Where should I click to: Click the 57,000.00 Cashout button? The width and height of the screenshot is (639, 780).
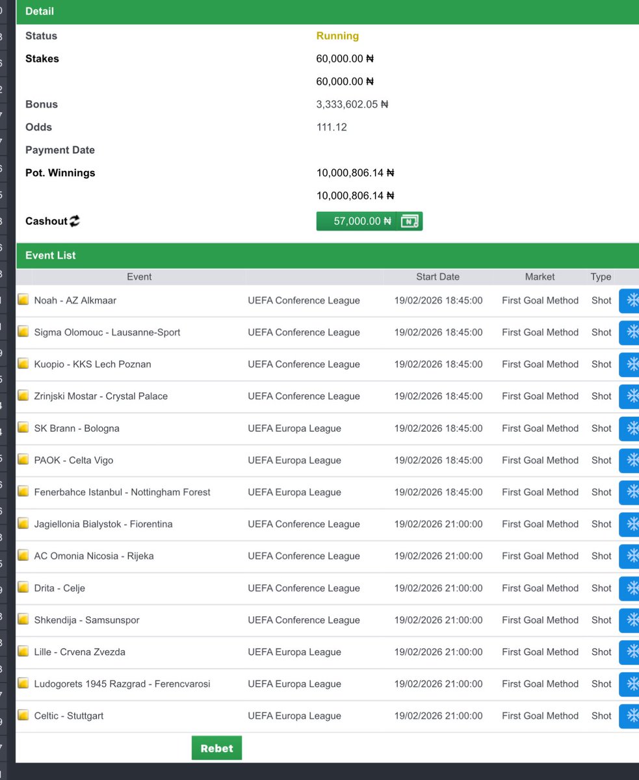pos(361,221)
